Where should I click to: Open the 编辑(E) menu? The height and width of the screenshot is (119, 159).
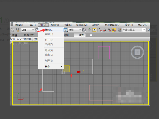pyautogui.click(x=19, y=25)
